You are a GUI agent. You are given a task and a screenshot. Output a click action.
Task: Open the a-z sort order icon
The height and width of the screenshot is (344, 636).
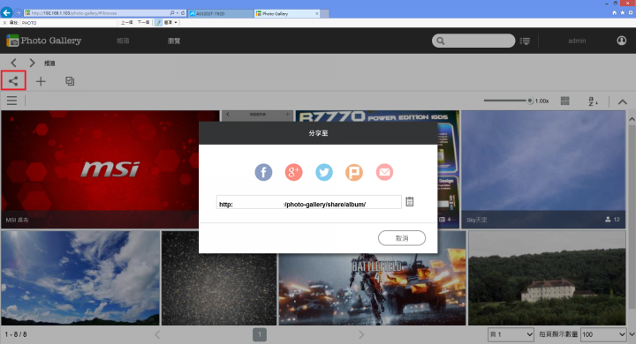593,101
